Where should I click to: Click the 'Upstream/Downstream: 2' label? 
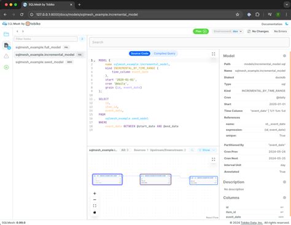[168, 150]
